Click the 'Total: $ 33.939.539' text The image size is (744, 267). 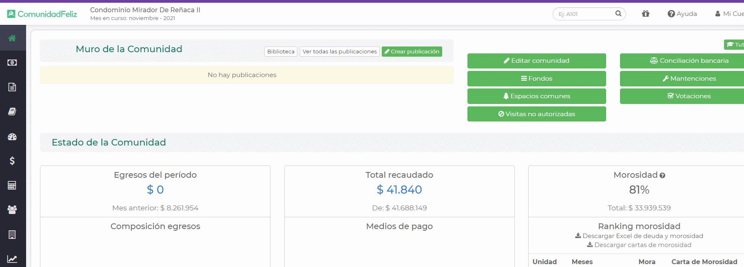[x=639, y=208]
